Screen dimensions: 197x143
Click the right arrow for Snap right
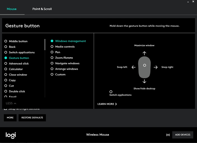point(155,67)
